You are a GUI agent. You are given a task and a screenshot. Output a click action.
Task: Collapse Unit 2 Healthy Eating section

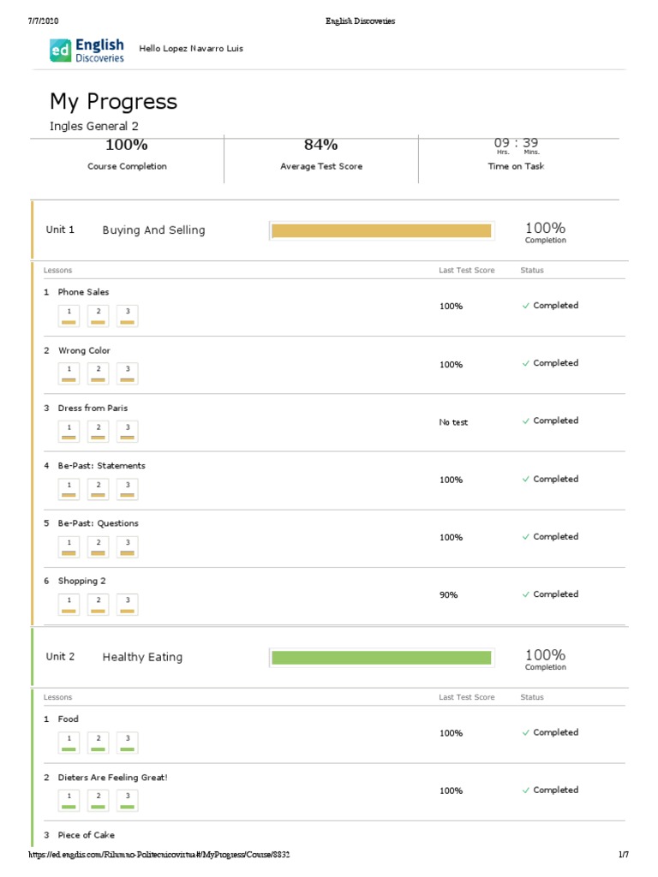(142, 658)
